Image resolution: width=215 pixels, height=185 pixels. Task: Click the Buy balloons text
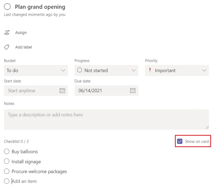[x=25, y=152]
